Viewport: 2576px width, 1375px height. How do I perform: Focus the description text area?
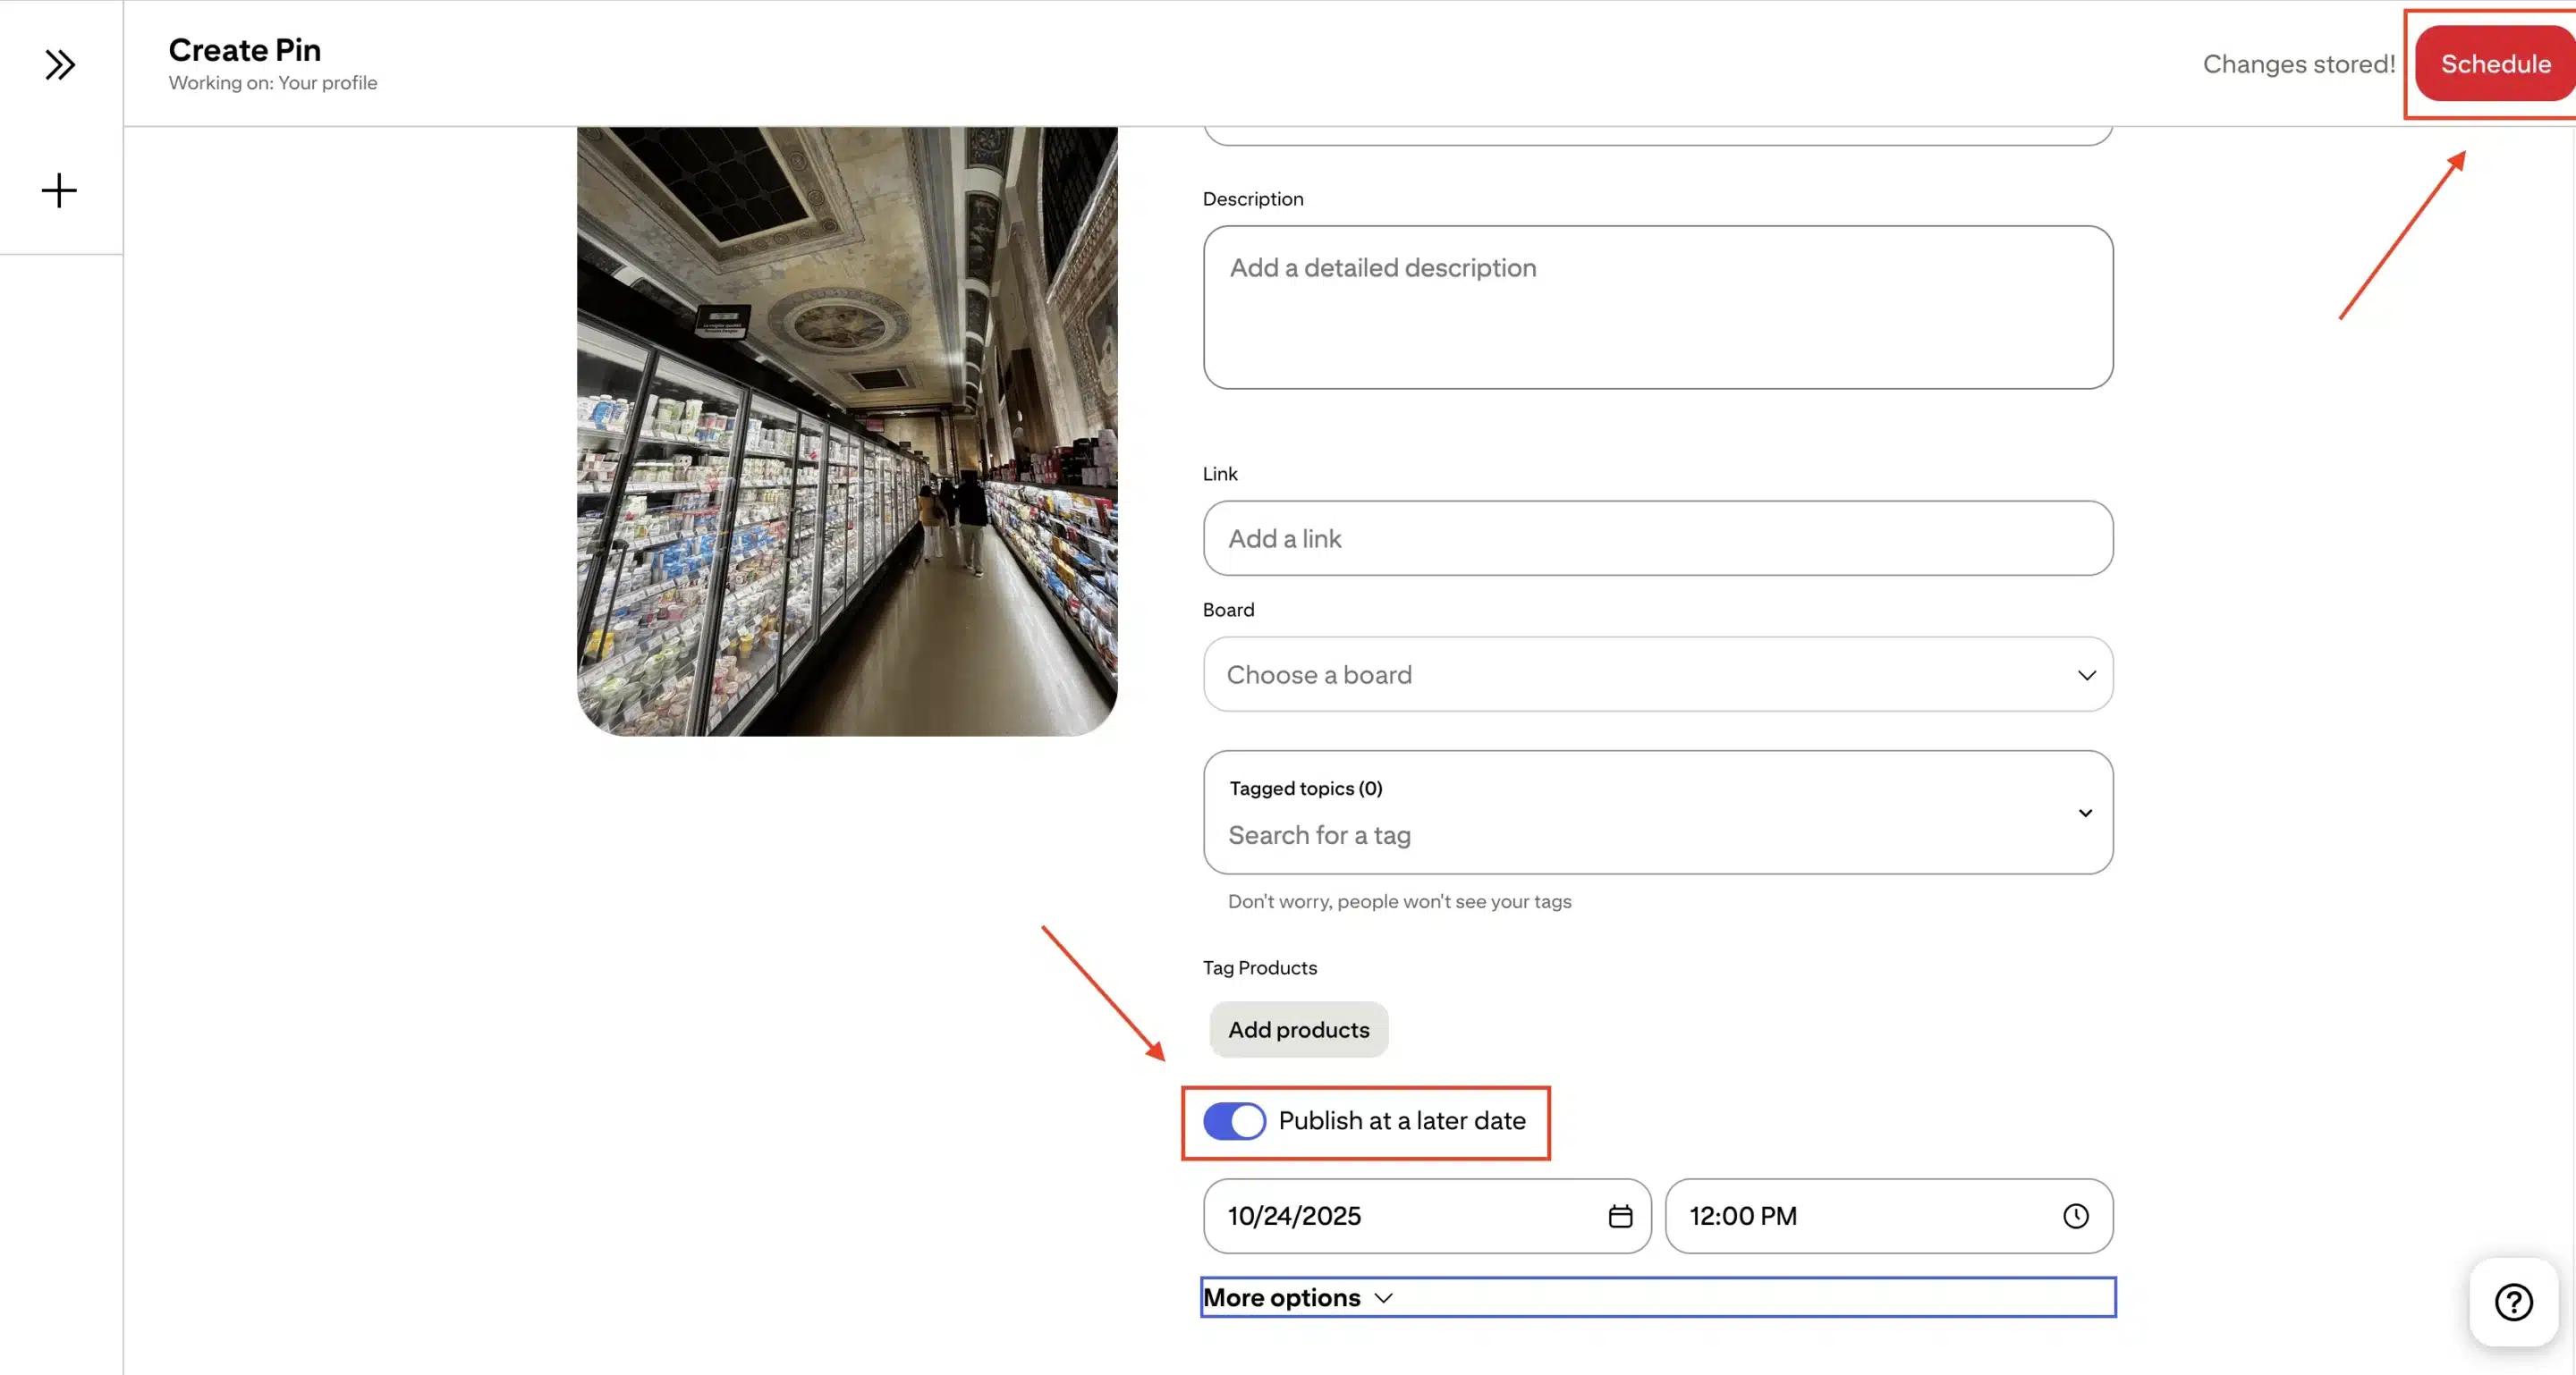pos(1657,307)
